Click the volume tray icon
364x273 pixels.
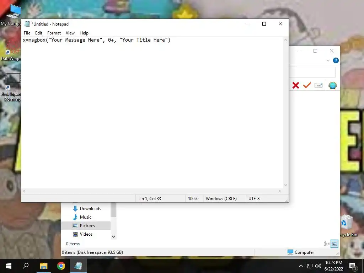tap(318, 266)
